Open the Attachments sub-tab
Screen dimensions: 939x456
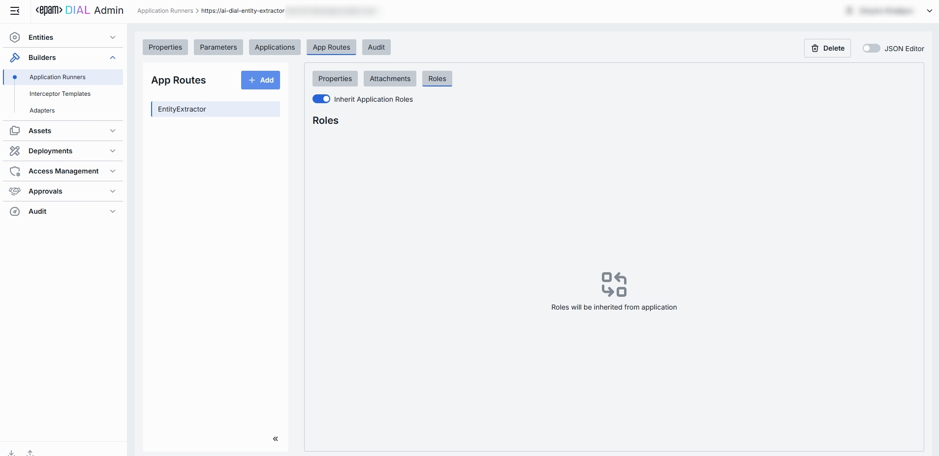coord(390,79)
